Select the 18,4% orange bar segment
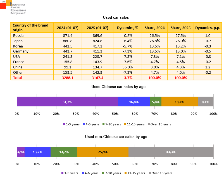This screenshot has height=179, width=224. pos(179,102)
